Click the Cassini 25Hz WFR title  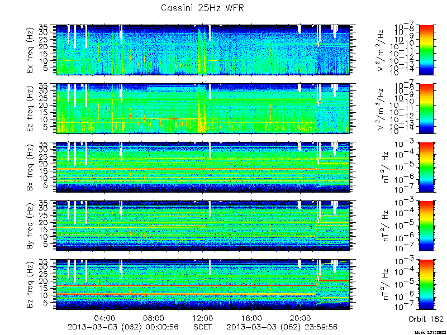[202, 8]
